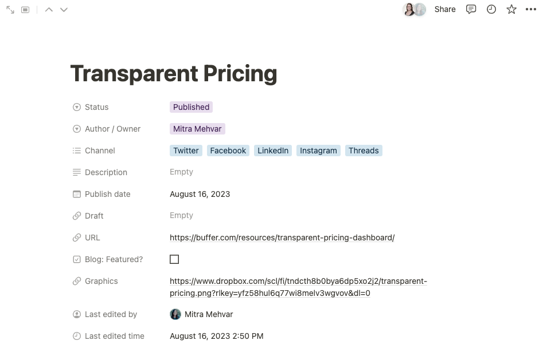
Task: Open the buffer.com transparent pricing URL
Action: click(282, 238)
